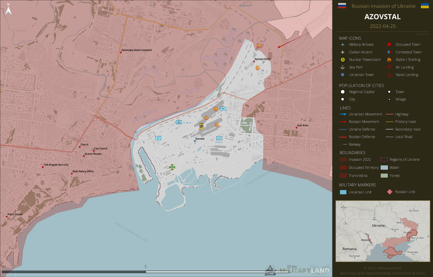Click the 'Azov Base' map label
Image resolution: width=433 pixels, height=277 pixels.
[x=303, y=125]
